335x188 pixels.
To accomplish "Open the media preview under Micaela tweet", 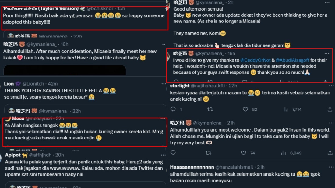I will (x=65, y=70).
